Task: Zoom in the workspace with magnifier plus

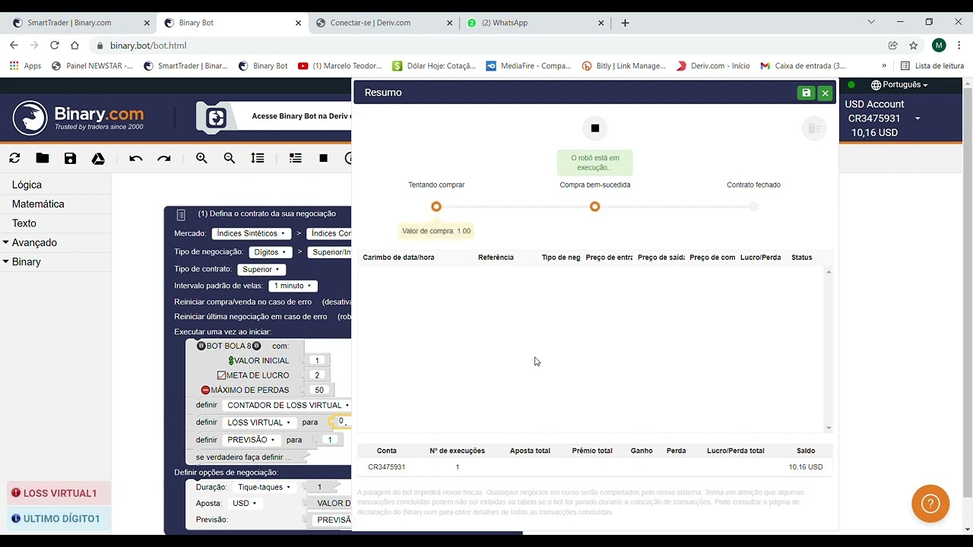Action: 201,158
